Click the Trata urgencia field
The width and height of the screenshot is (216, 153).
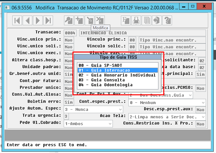[x=66, y=116]
